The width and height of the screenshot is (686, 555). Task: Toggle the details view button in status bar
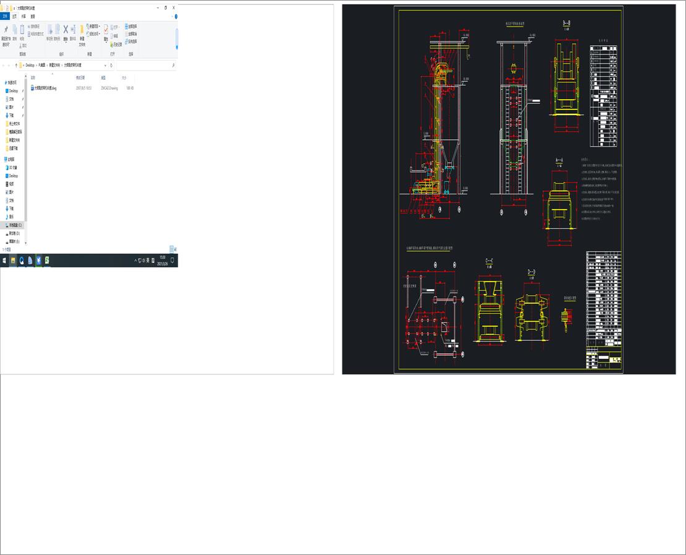pyautogui.click(x=172, y=249)
